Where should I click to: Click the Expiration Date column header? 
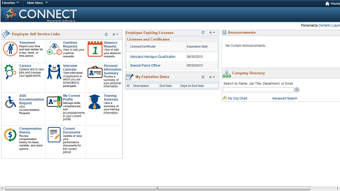tap(197, 47)
